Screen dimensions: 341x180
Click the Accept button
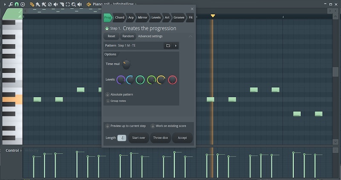(x=182, y=138)
